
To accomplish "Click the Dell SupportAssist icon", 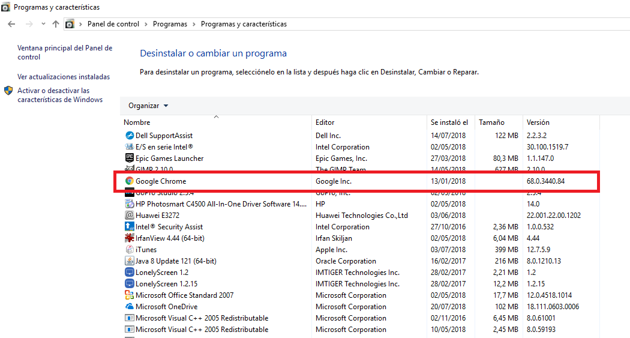I will tap(129, 136).
